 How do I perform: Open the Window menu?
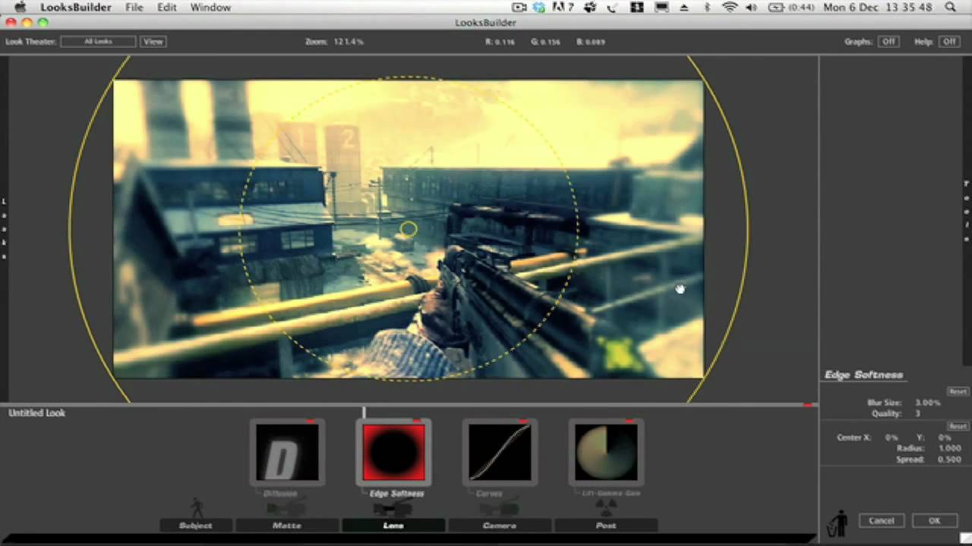210,8
